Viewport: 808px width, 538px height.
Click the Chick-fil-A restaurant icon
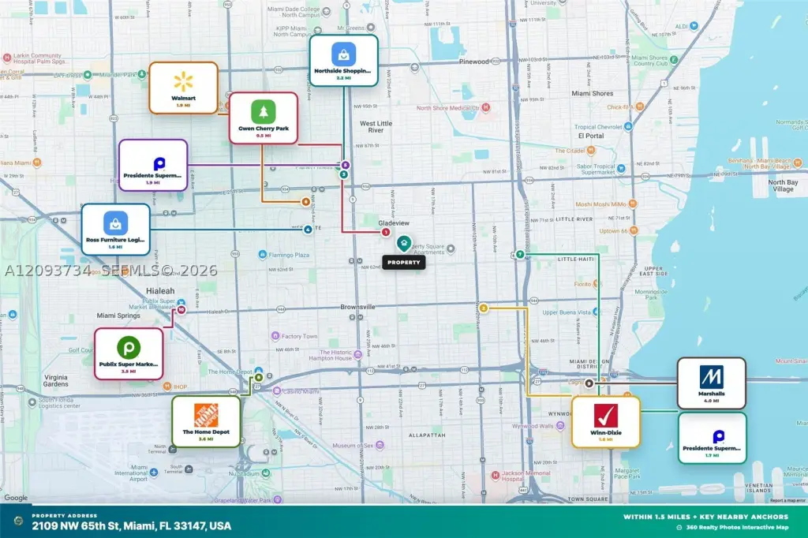[x=639, y=106]
